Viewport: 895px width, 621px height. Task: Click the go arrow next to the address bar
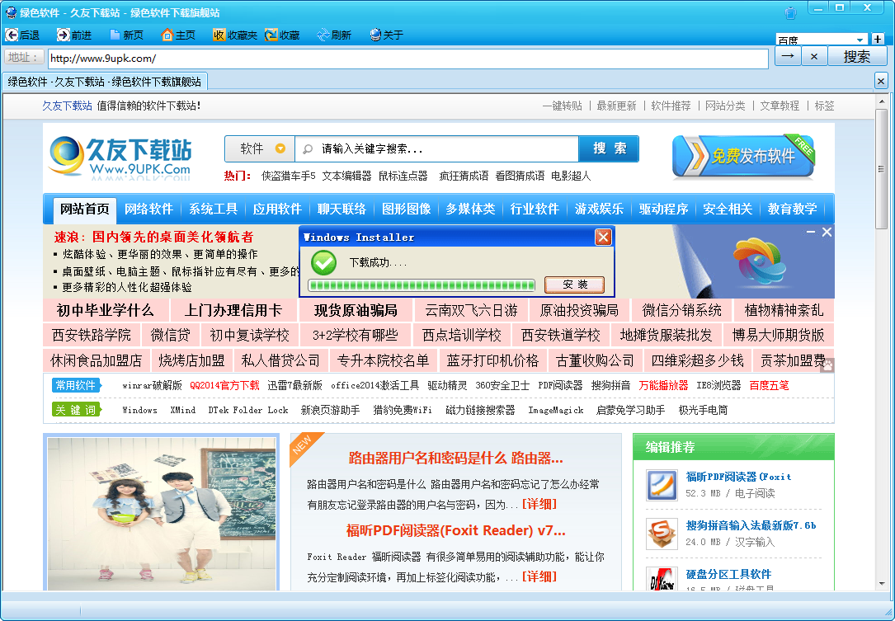(x=788, y=56)
